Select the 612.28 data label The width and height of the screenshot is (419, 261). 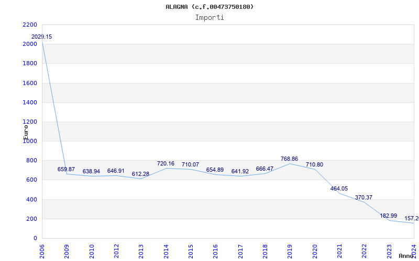pyautogui.click(x=140, y=174)
